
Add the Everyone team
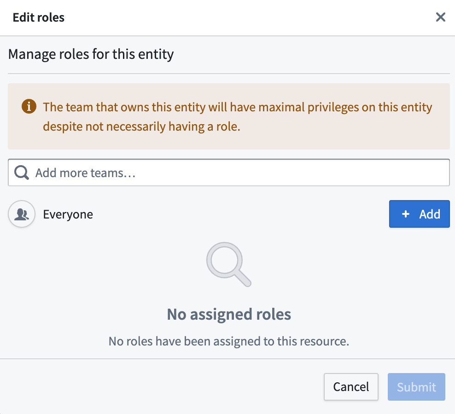point(419,214)
